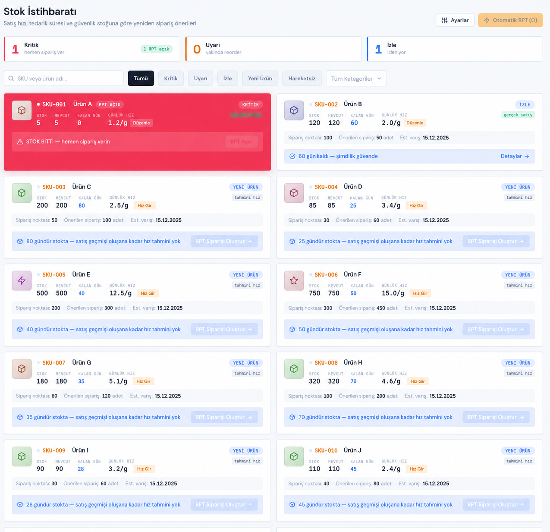550x532 pixels.
Task: Click the SKU-003 green cube icon
Action: pos(22,193)
